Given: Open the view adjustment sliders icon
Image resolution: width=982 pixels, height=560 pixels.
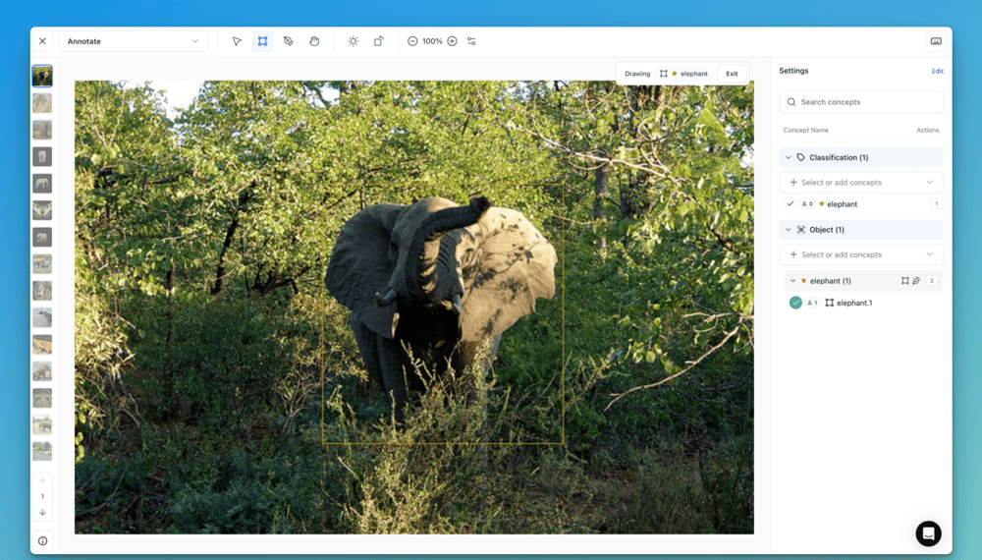Looking at the screenshot, I should [x=471, y=41].
